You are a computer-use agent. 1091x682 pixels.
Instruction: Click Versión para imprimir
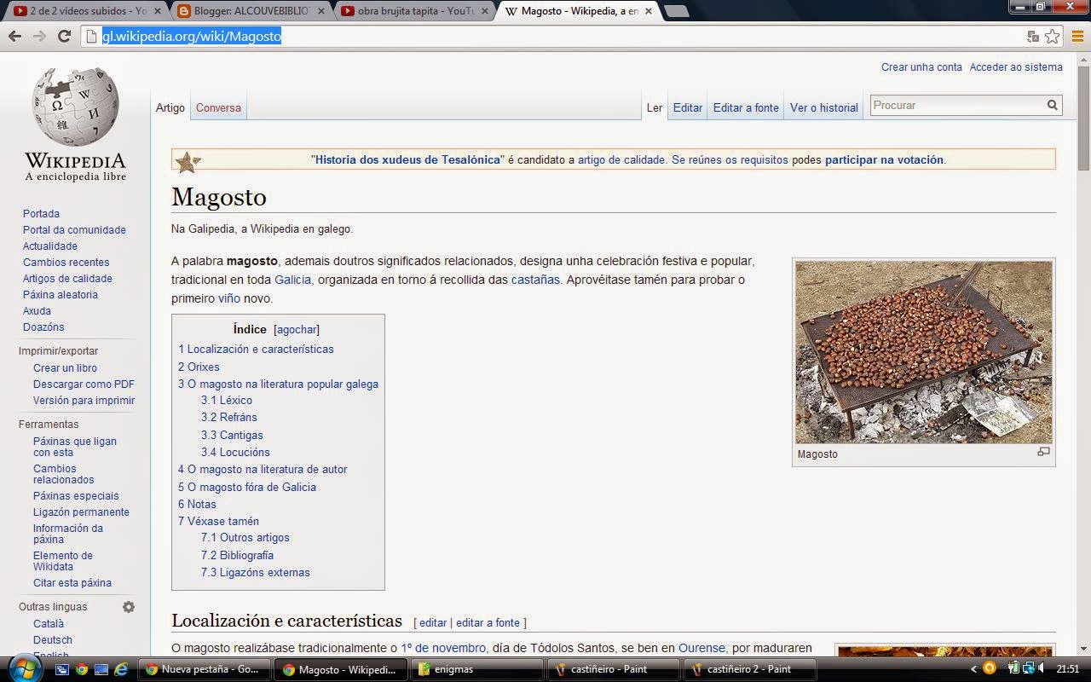pos(84,401)
